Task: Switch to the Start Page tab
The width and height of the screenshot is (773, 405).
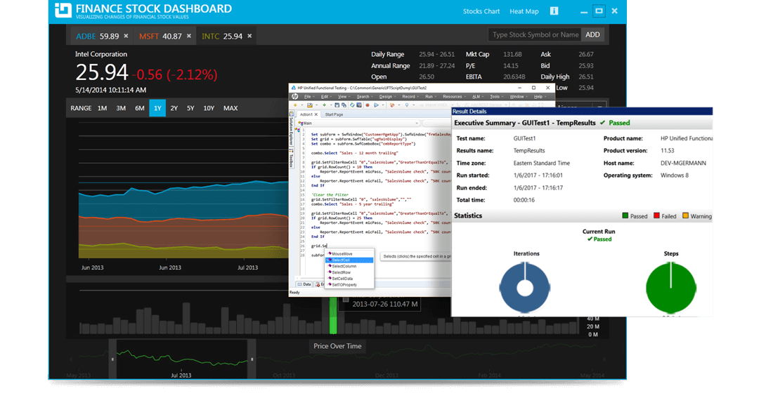Action: (334, 114)
